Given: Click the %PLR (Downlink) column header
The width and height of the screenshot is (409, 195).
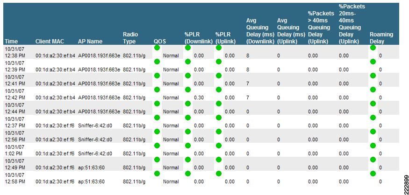Looking at the screenshot, I should point(199,38).
